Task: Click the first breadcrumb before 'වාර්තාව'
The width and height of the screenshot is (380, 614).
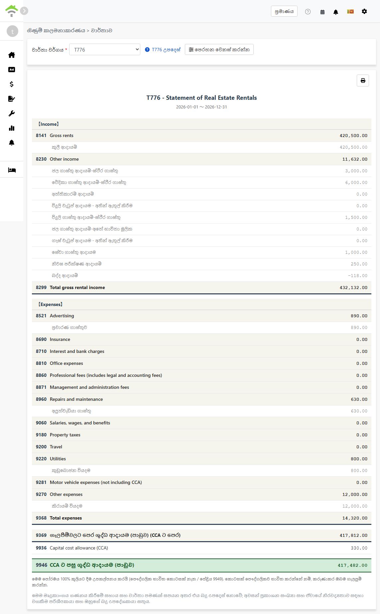Action: tap(56, 30)
